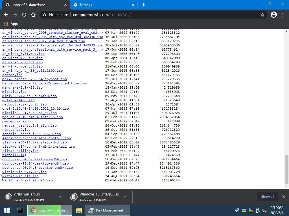289x216 pixels.
Task: Show all downloads
Action: (x=268, y=197)
